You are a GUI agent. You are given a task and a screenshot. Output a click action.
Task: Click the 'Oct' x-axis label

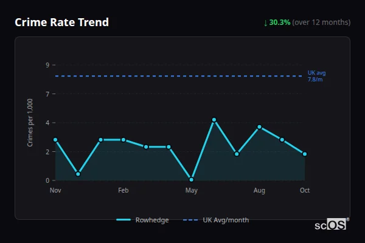click(x=305, y=190)
